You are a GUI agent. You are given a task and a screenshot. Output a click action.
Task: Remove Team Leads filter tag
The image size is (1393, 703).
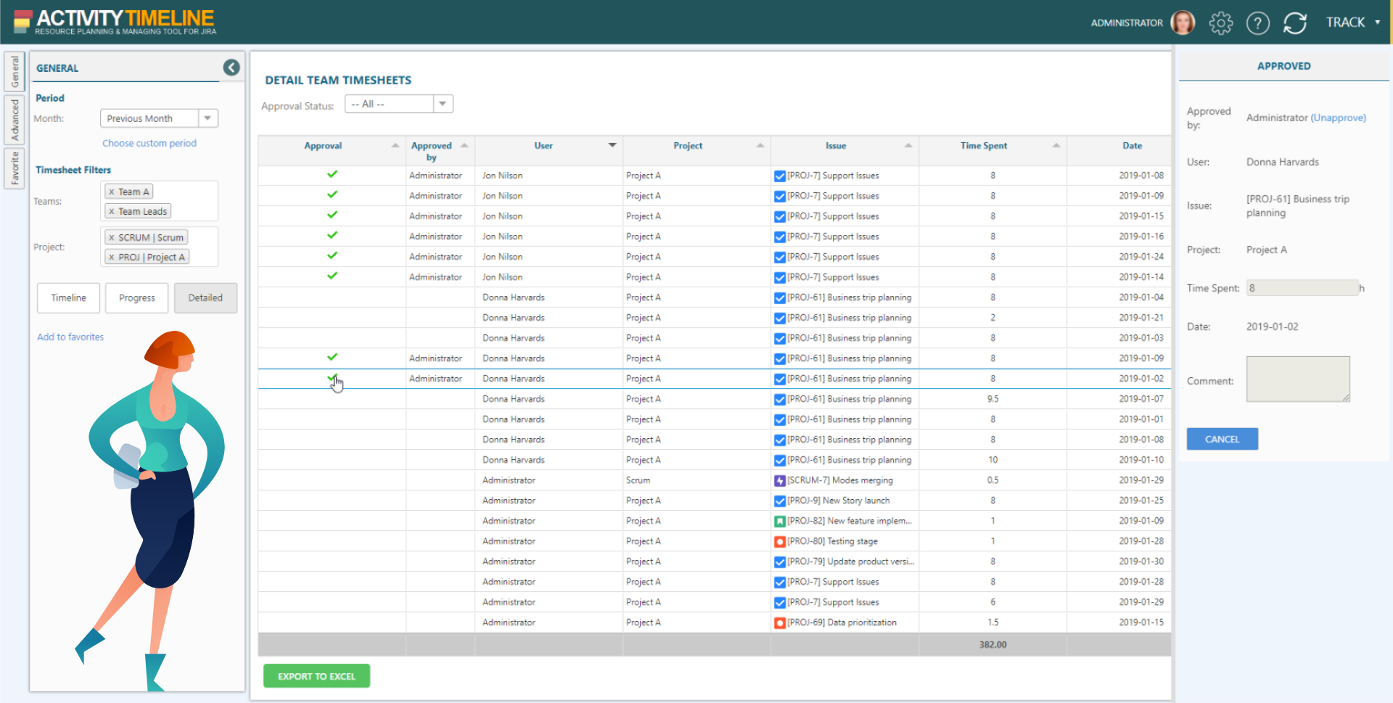pyautogui.click(x=111, y=212)
